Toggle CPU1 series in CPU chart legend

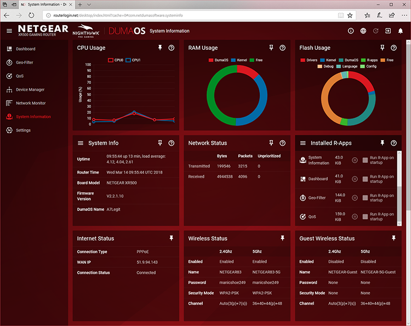133,60
